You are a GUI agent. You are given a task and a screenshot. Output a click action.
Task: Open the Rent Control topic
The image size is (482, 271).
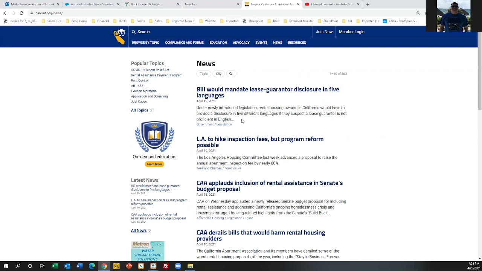140,81
